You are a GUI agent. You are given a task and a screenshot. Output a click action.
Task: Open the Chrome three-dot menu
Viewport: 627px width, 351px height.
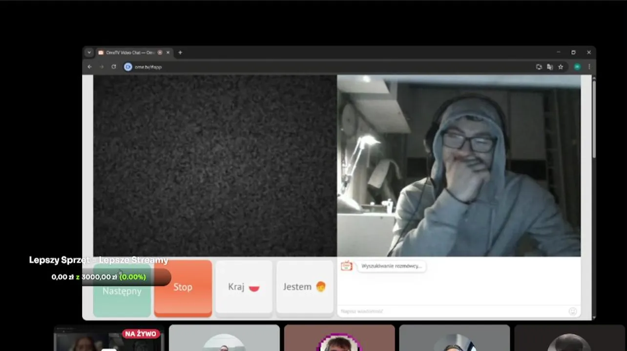(x=589, y=67)
